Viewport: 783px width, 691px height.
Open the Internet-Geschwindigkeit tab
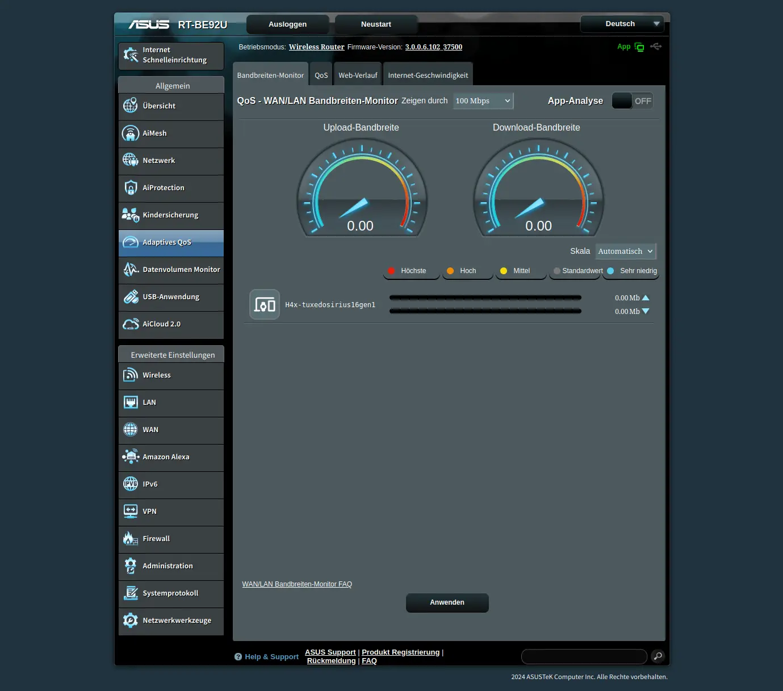[428, 76]
